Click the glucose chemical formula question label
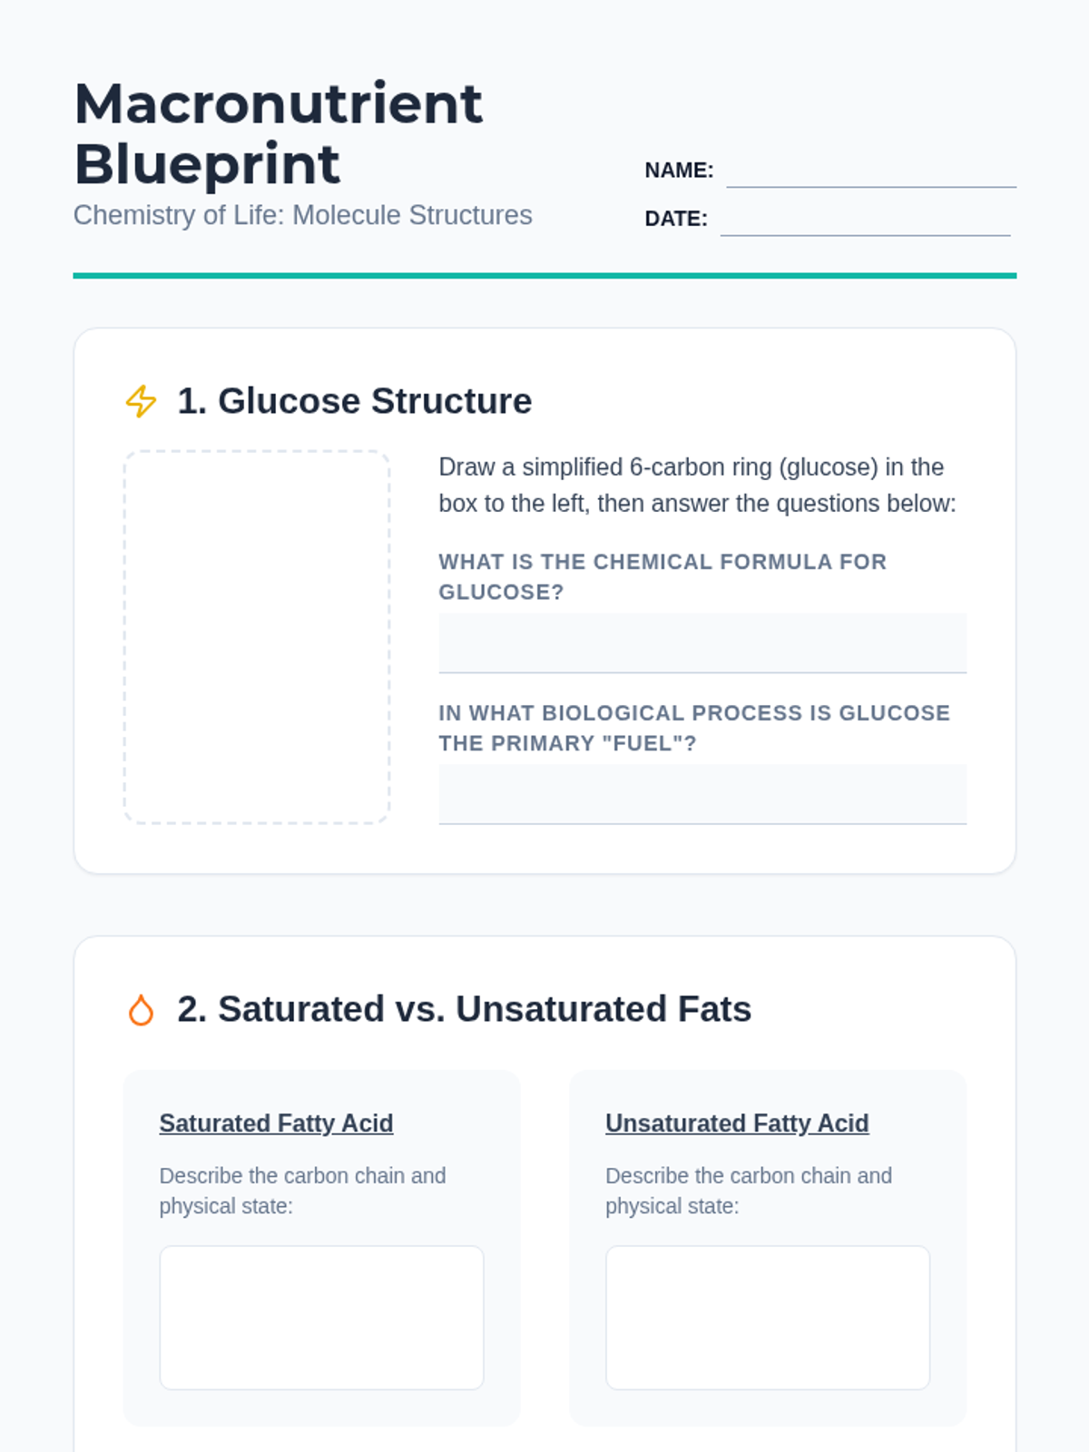 [662, 576]
